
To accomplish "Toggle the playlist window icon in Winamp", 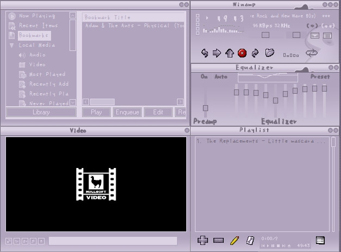I will click(327, 35).
